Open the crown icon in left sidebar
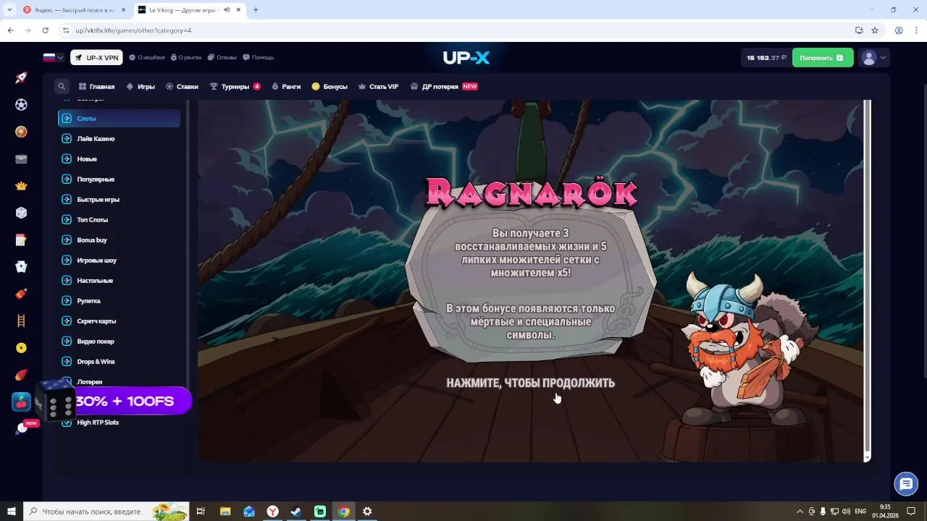Viewport: 927px width, 521px height. [x=21, y=186]
